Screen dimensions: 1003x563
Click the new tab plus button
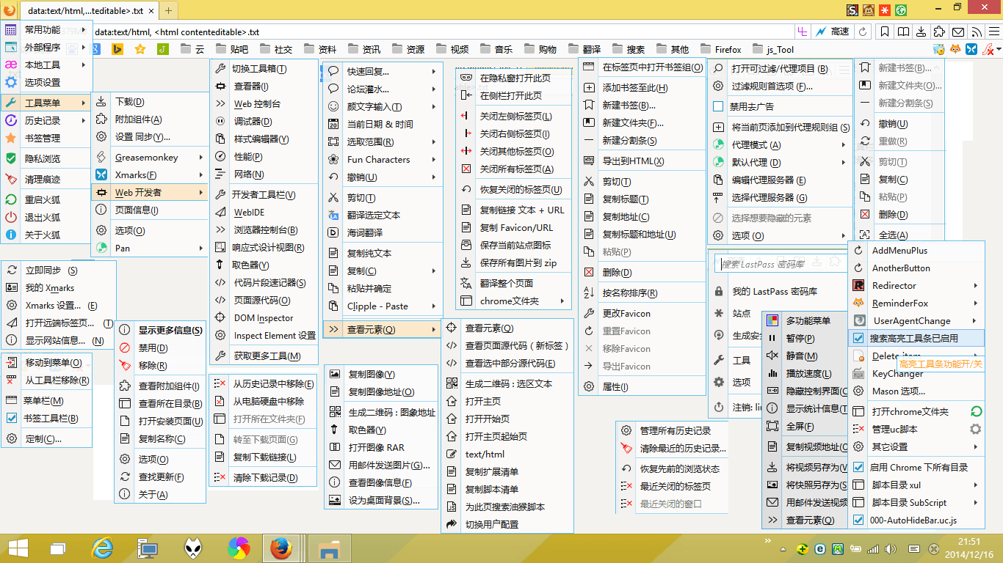168,10
